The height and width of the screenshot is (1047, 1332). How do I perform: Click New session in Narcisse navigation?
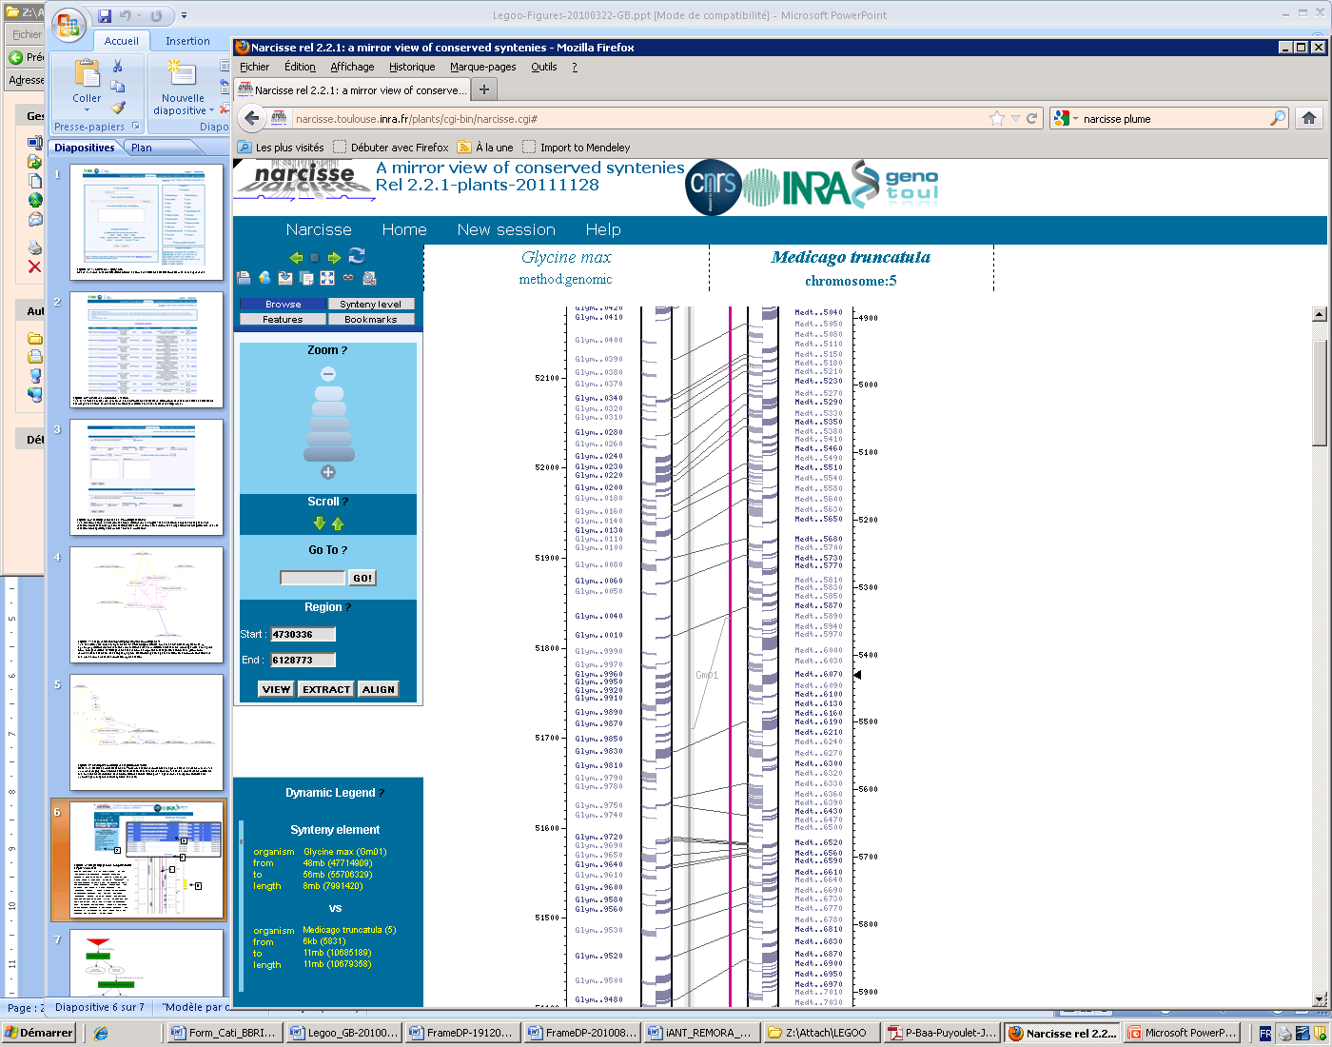point(506,229)
